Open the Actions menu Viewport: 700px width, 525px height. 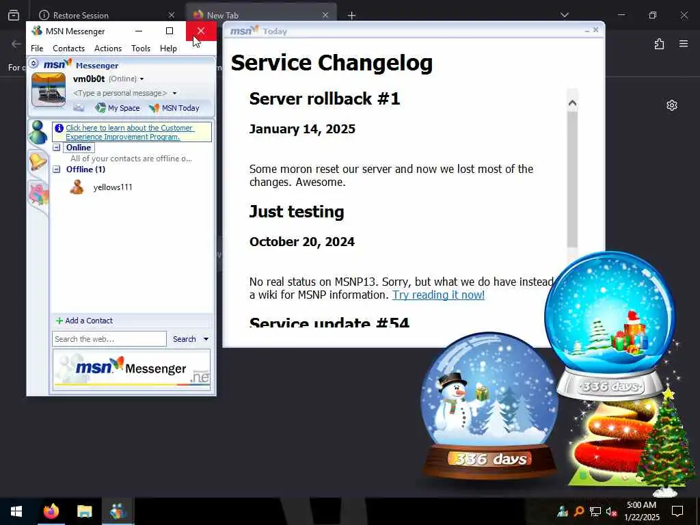(107, 49)
